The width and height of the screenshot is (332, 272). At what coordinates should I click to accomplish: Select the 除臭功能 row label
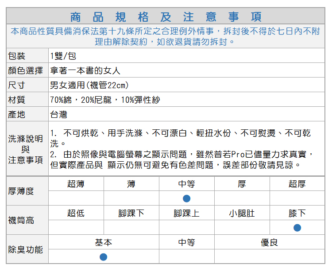(x=26, y=249)
